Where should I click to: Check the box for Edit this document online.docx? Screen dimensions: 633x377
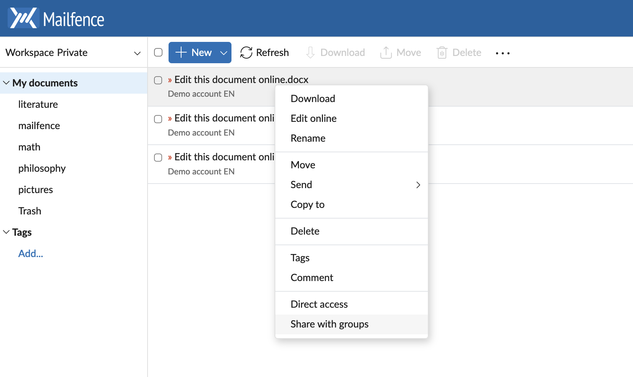click(x=158, y=80)
